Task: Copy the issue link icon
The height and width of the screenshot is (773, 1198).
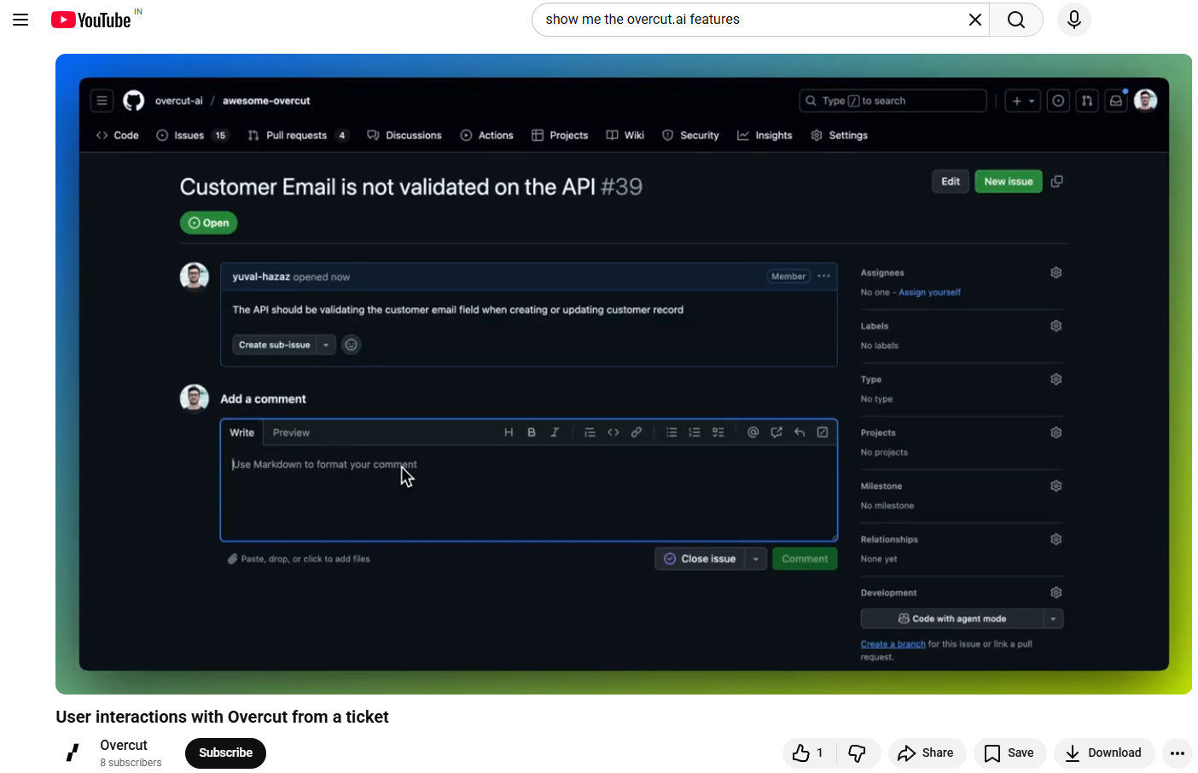Action: click(x=1056, y=181)
